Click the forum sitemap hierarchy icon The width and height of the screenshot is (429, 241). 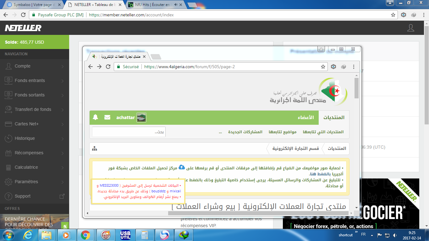pos(95,149)
